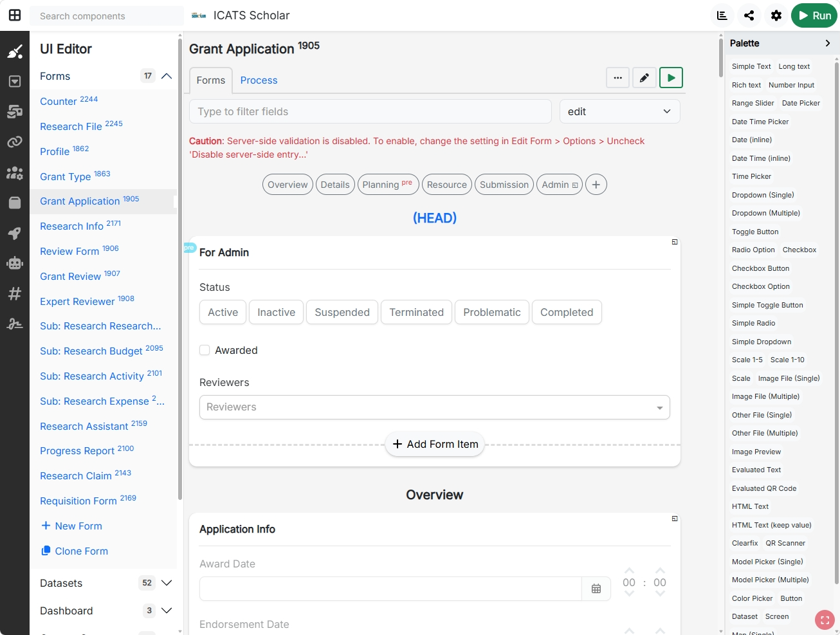Open the Progress Report form
840x635 pixels.
[x=87, y=450]
